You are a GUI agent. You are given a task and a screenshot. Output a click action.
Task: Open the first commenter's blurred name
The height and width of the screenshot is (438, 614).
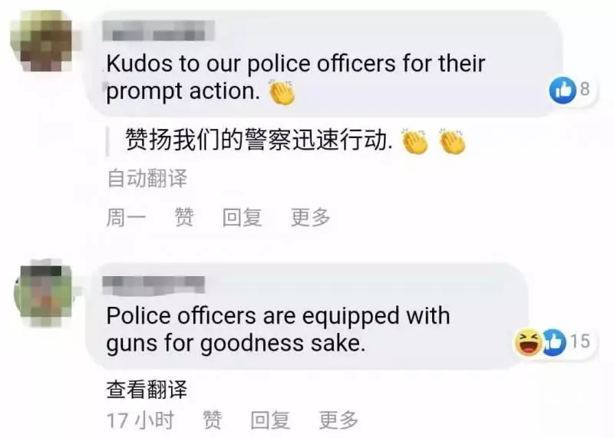pyautogui.click(x=159, y=31)
